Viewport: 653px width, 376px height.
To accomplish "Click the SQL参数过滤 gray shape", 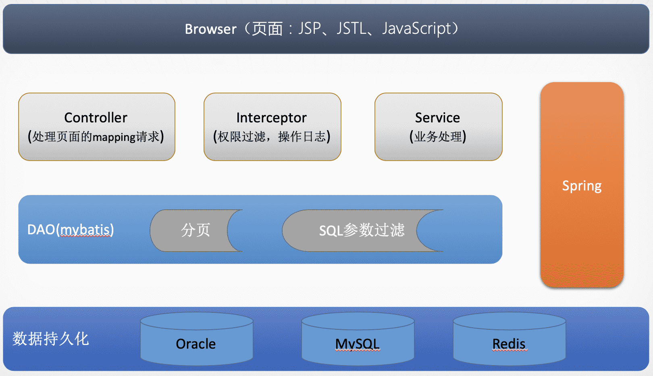I will [x=361, y=230].
